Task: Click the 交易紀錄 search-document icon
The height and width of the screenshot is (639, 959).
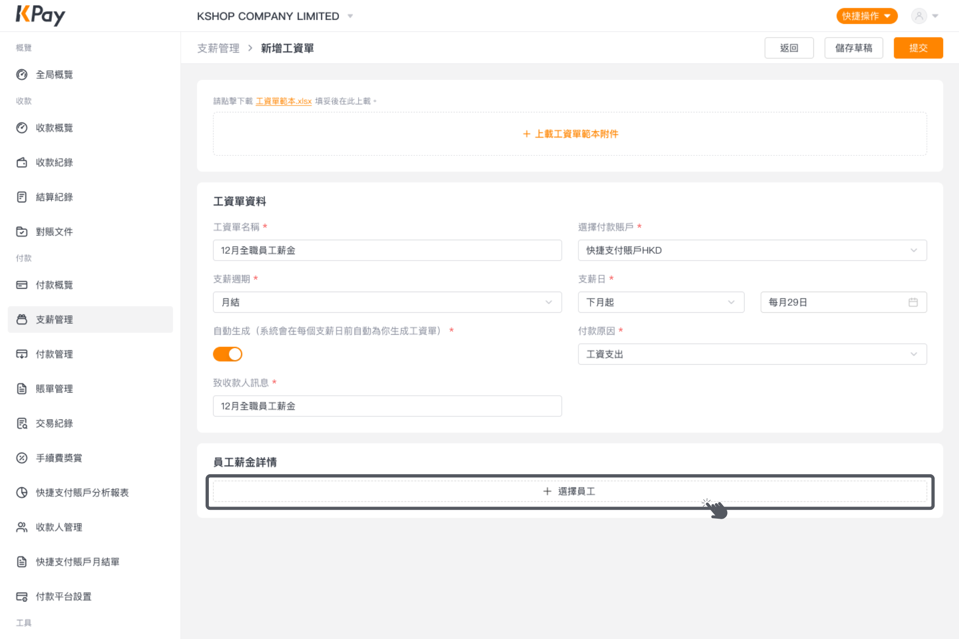Action: point(22,424)
